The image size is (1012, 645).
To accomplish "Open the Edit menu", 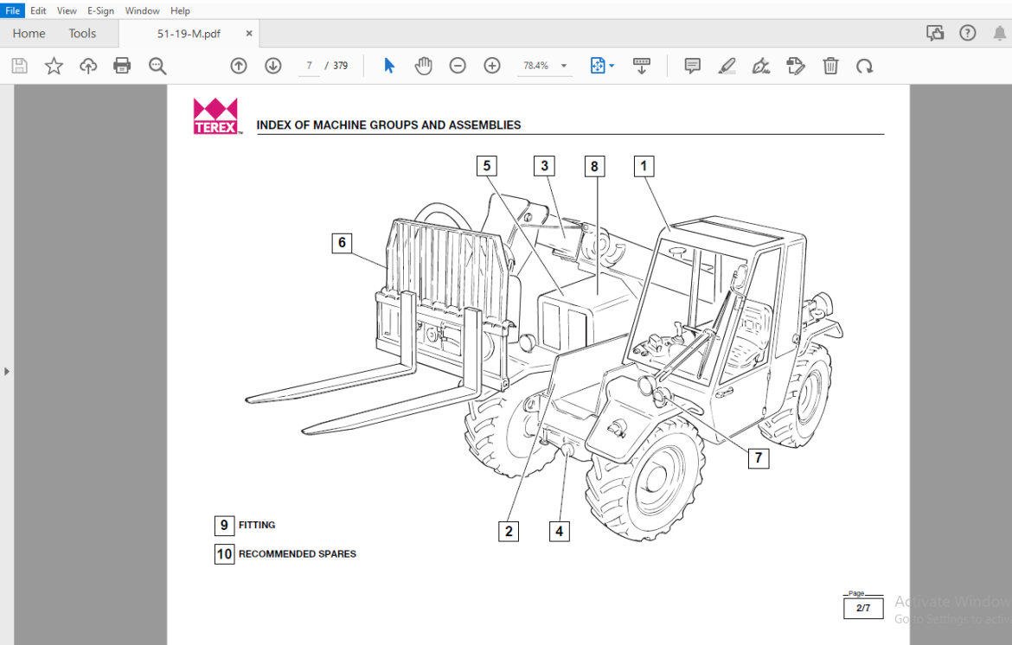I will coord(38,10).
